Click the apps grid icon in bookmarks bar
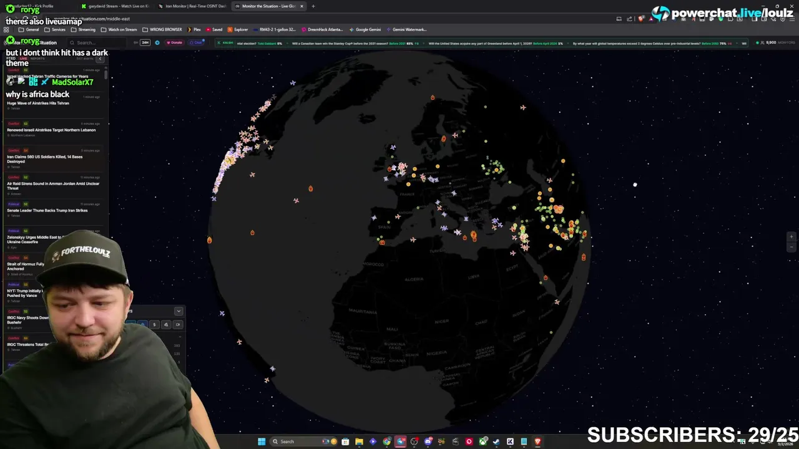Viewport: 799px width, 449px height. [6, 29]
